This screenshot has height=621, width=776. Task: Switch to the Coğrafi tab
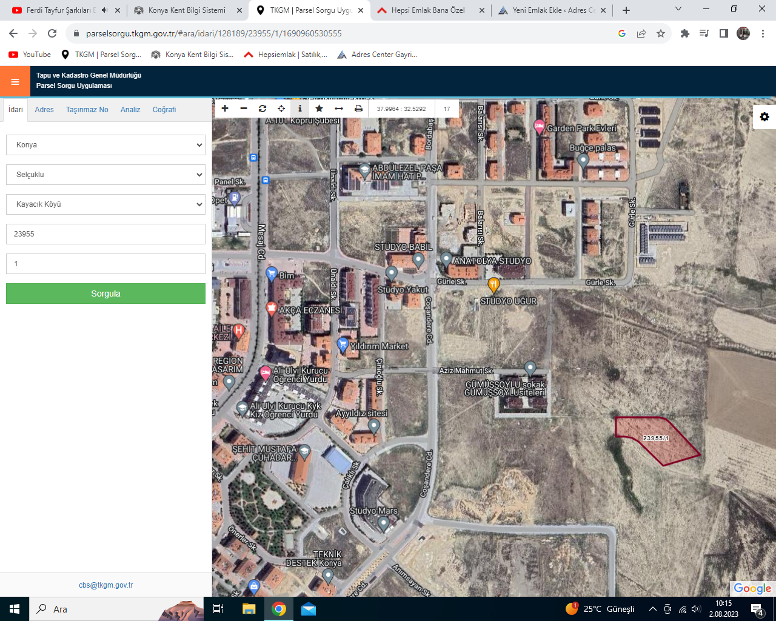[164, 110]
